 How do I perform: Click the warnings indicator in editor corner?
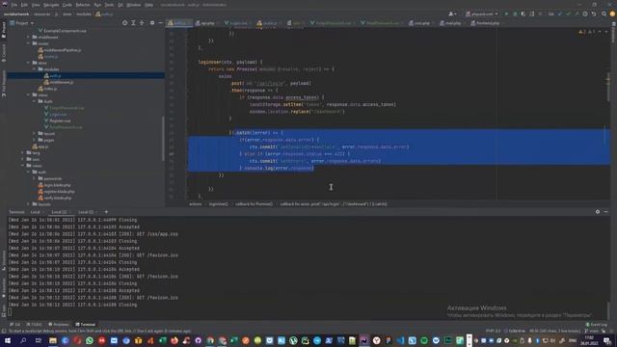click(x=587, y=32)
